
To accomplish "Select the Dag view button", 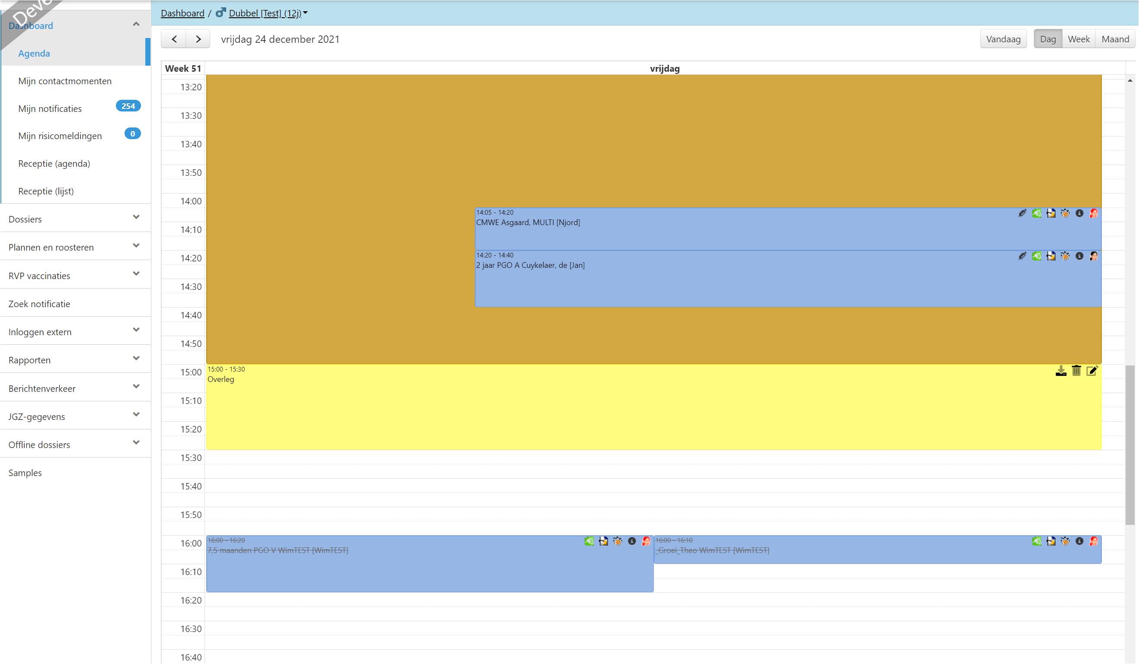I will click(x=1048, y=39).
